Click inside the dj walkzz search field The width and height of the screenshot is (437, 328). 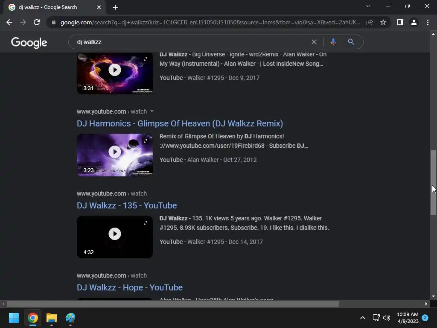click(192, 42)
